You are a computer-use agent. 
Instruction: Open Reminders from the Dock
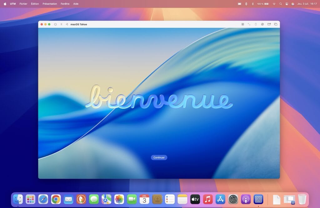(x=170, y=199)
